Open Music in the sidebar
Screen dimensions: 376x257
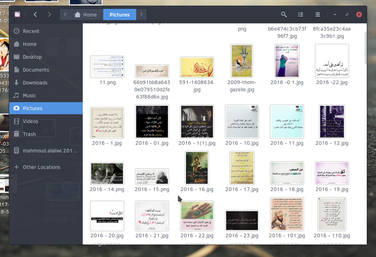46,96
